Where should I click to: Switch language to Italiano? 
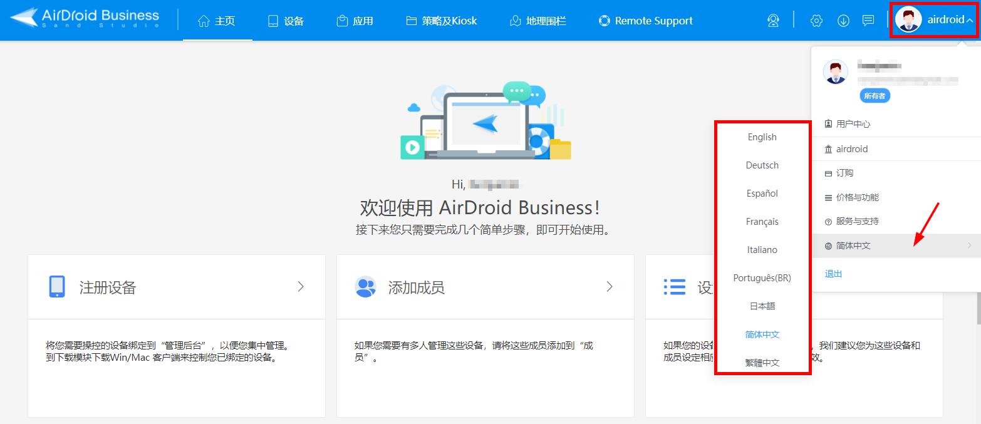[762, 250]
